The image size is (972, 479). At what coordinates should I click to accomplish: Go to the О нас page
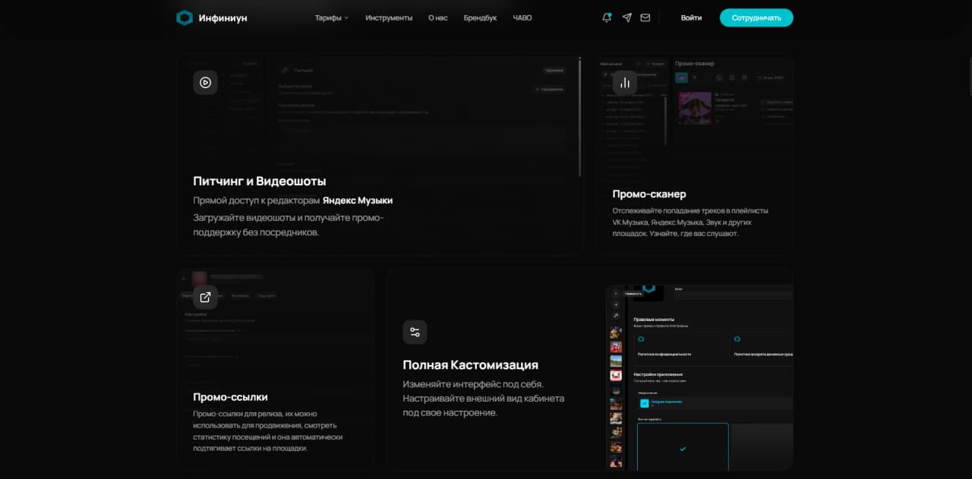[438, 17]
